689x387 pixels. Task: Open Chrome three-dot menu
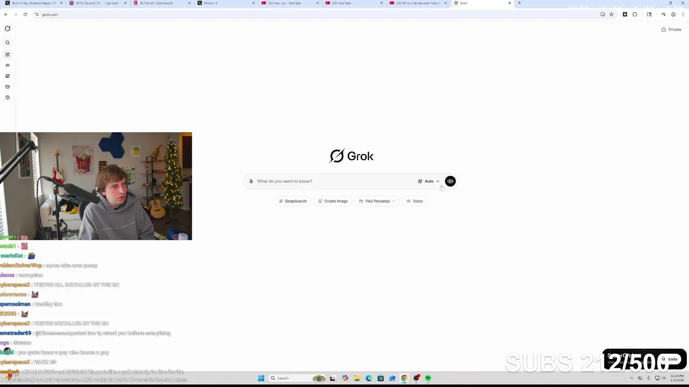683,15
